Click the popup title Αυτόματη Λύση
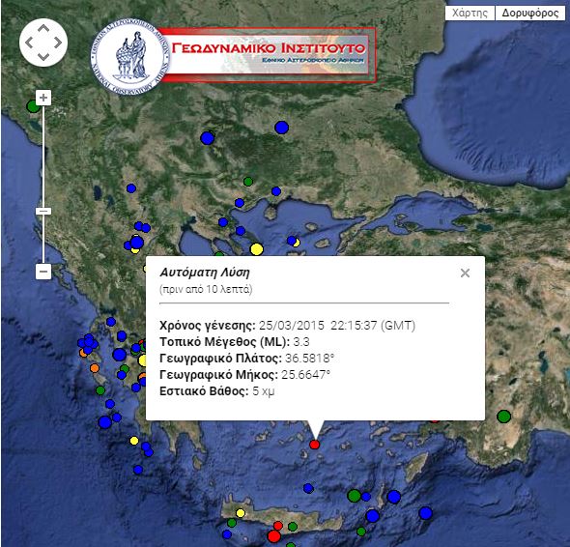 (205, 272)
